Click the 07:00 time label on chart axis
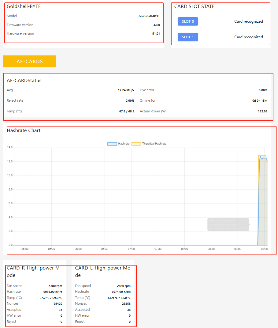 click(132, 249)
